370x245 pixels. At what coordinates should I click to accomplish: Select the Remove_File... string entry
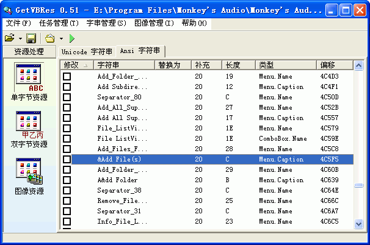pos(122,201)
